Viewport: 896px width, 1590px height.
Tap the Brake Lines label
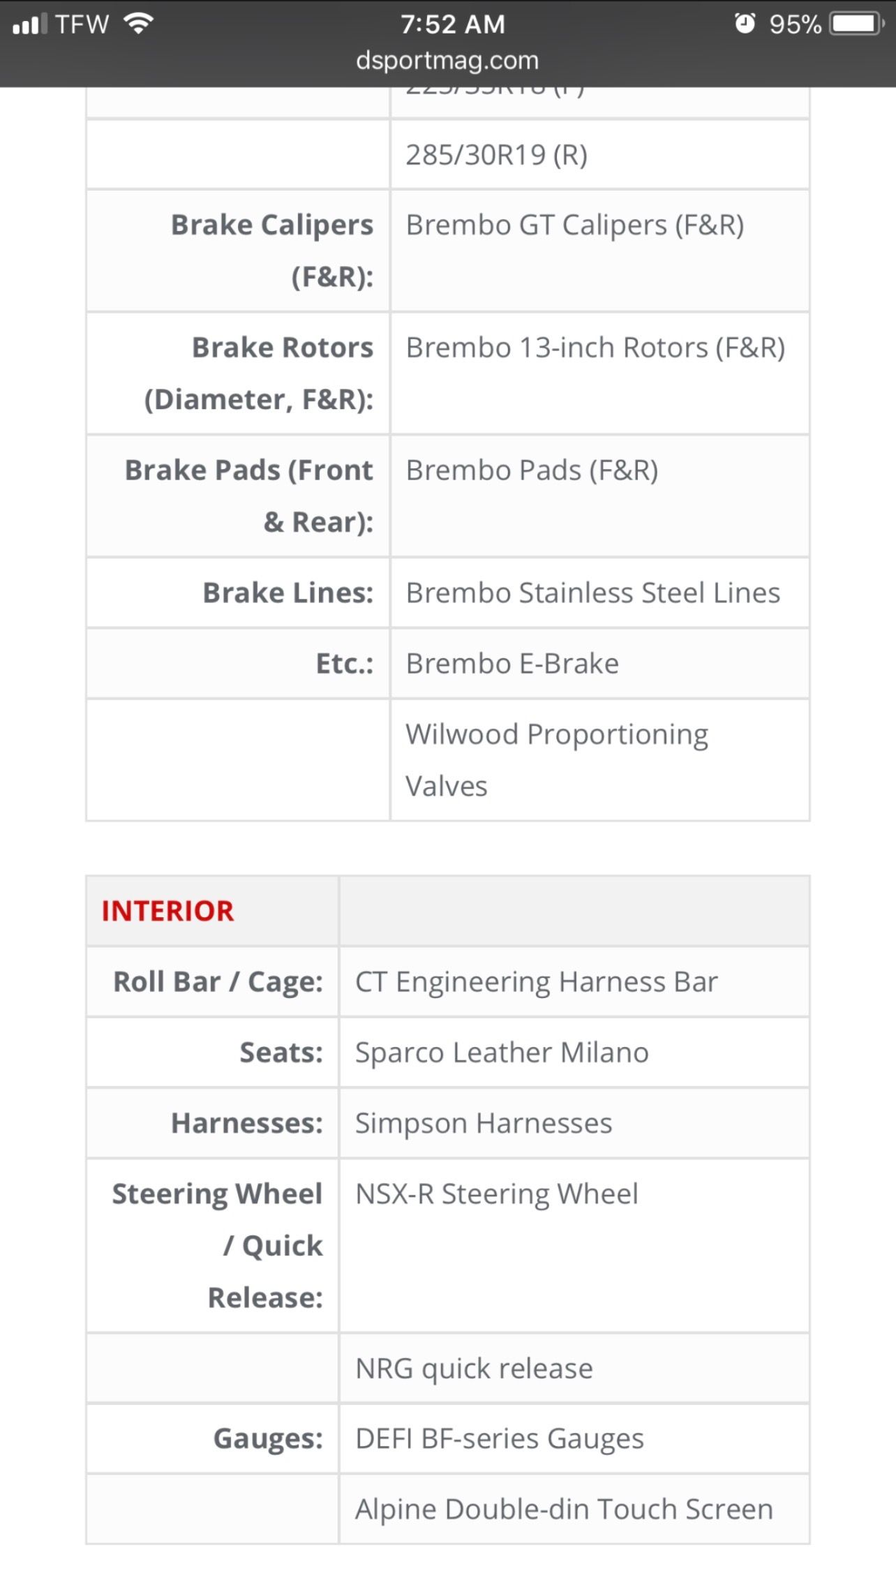288,593
